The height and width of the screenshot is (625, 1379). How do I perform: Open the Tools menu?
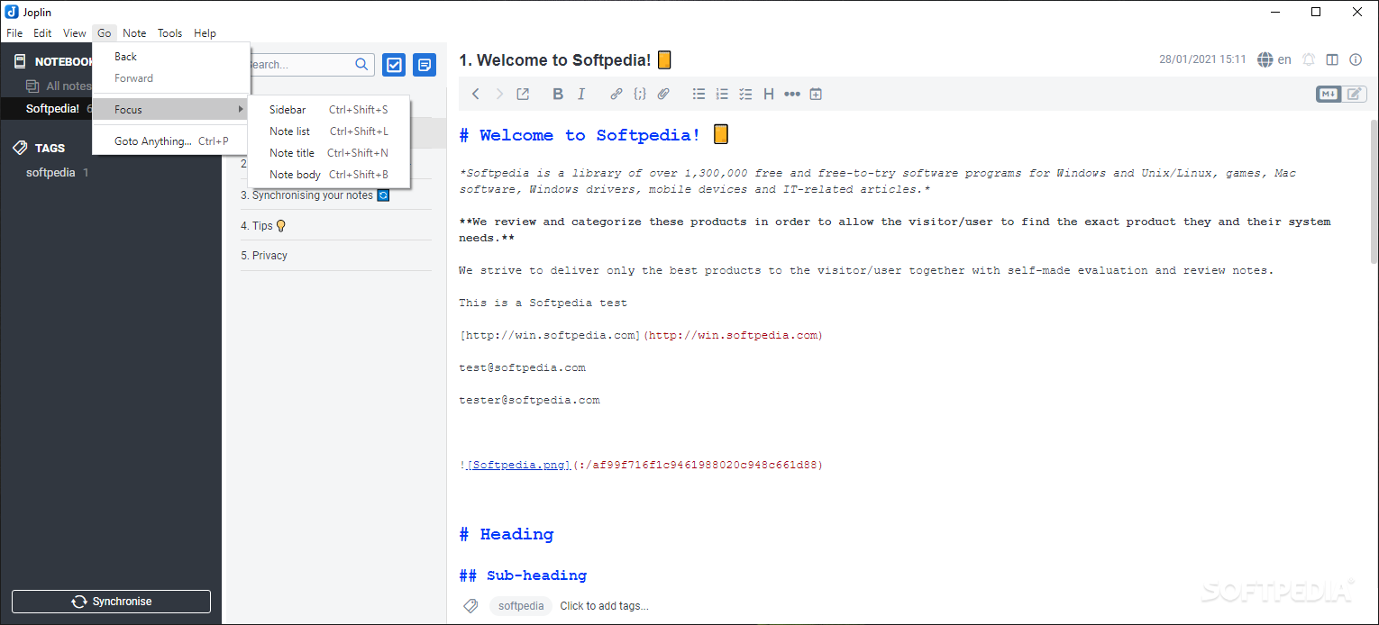(170, 33)
